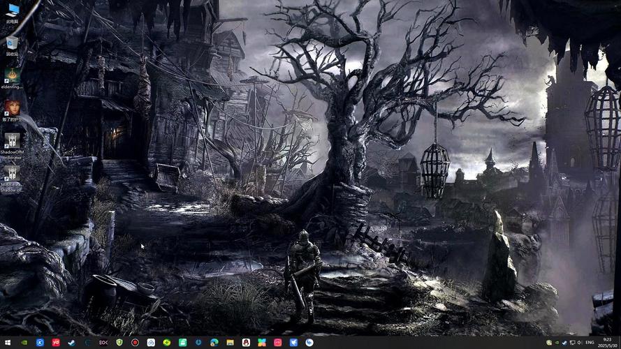Open the pink rounded-square taskbar app
Viewport: 621px width, 349px height.
(277, 342)
